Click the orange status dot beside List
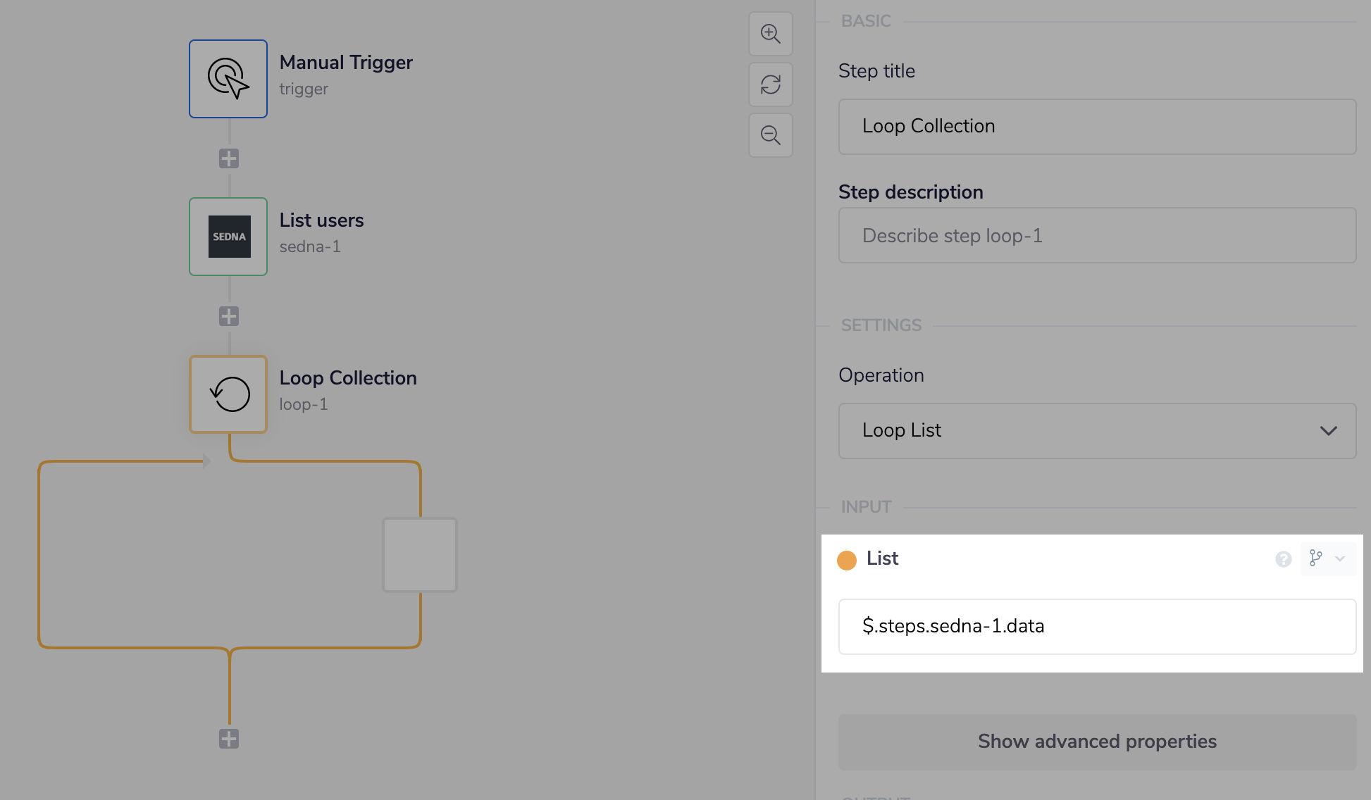 (847, 560)
